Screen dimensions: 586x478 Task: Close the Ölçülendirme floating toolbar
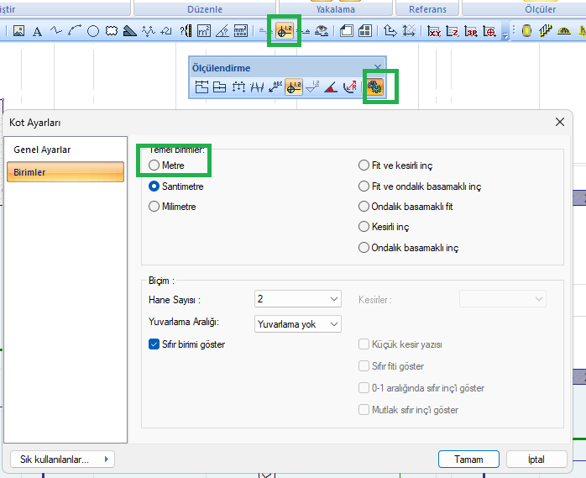pyautogui.click(x=378, y=67)
